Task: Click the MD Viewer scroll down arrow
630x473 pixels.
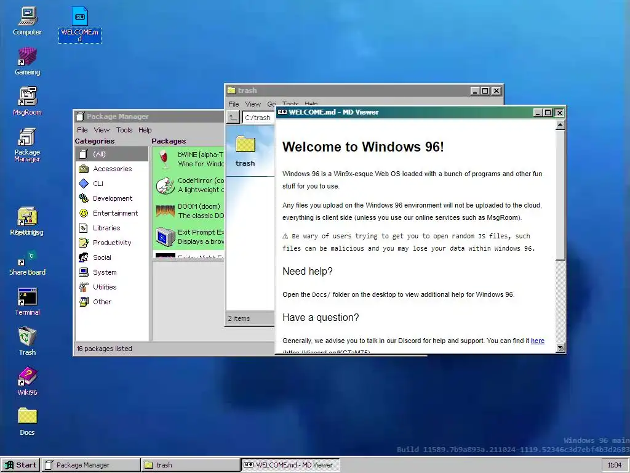Action: click(560, 348)
